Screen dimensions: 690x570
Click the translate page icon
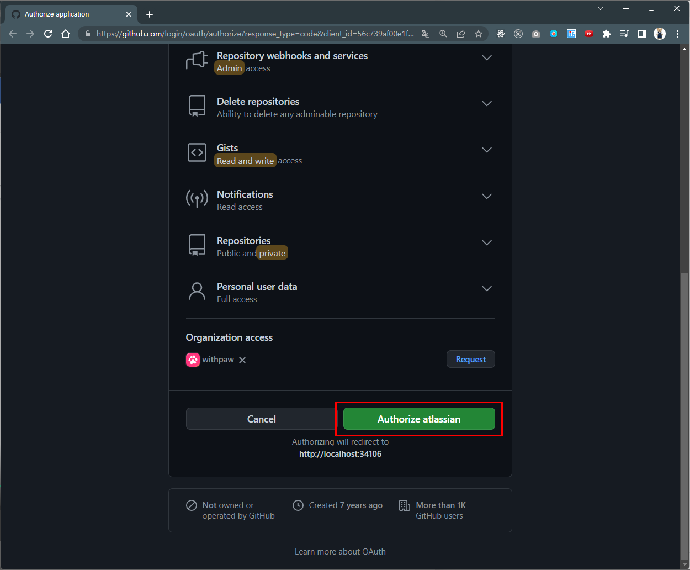tap(426, 34)
